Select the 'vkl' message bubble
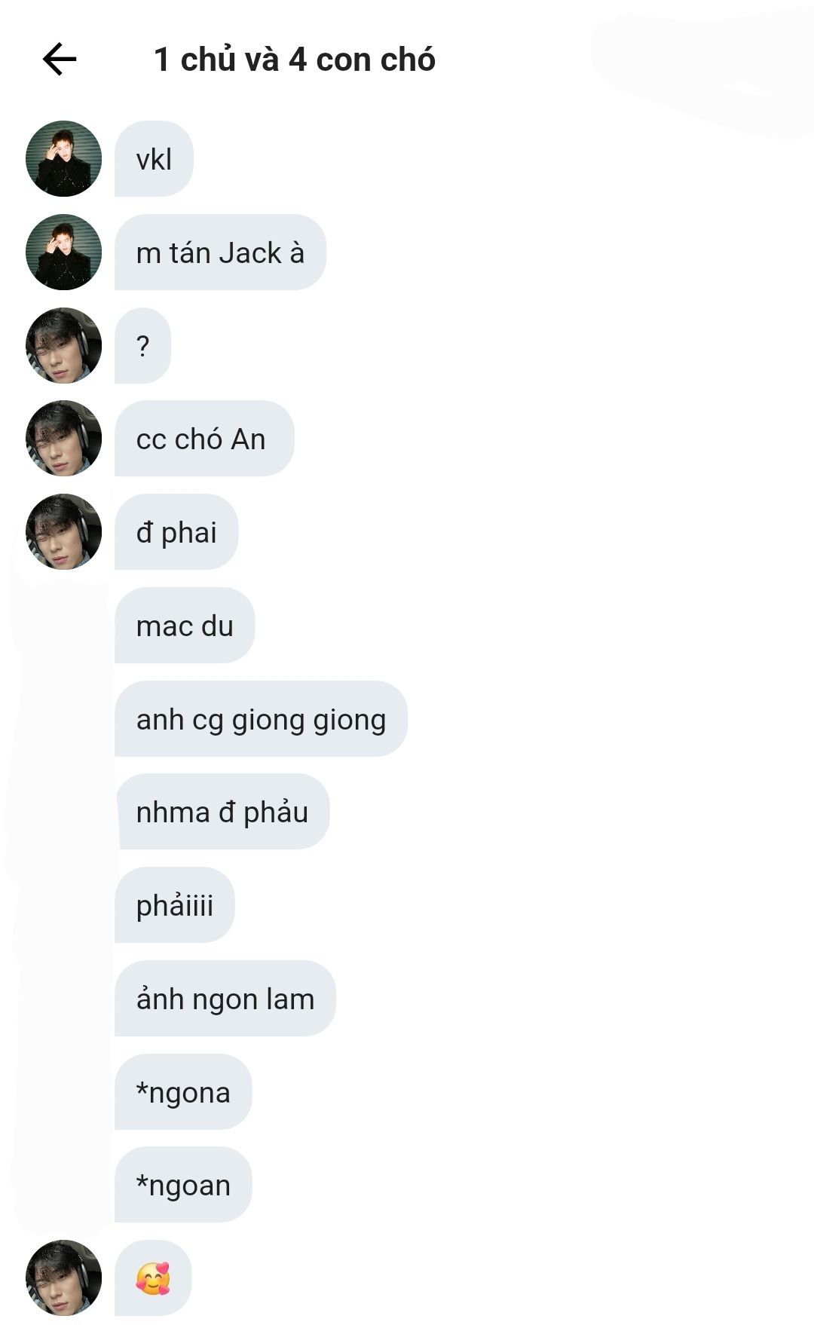Viewport: 814px width, 1325px height. point(154,159)
